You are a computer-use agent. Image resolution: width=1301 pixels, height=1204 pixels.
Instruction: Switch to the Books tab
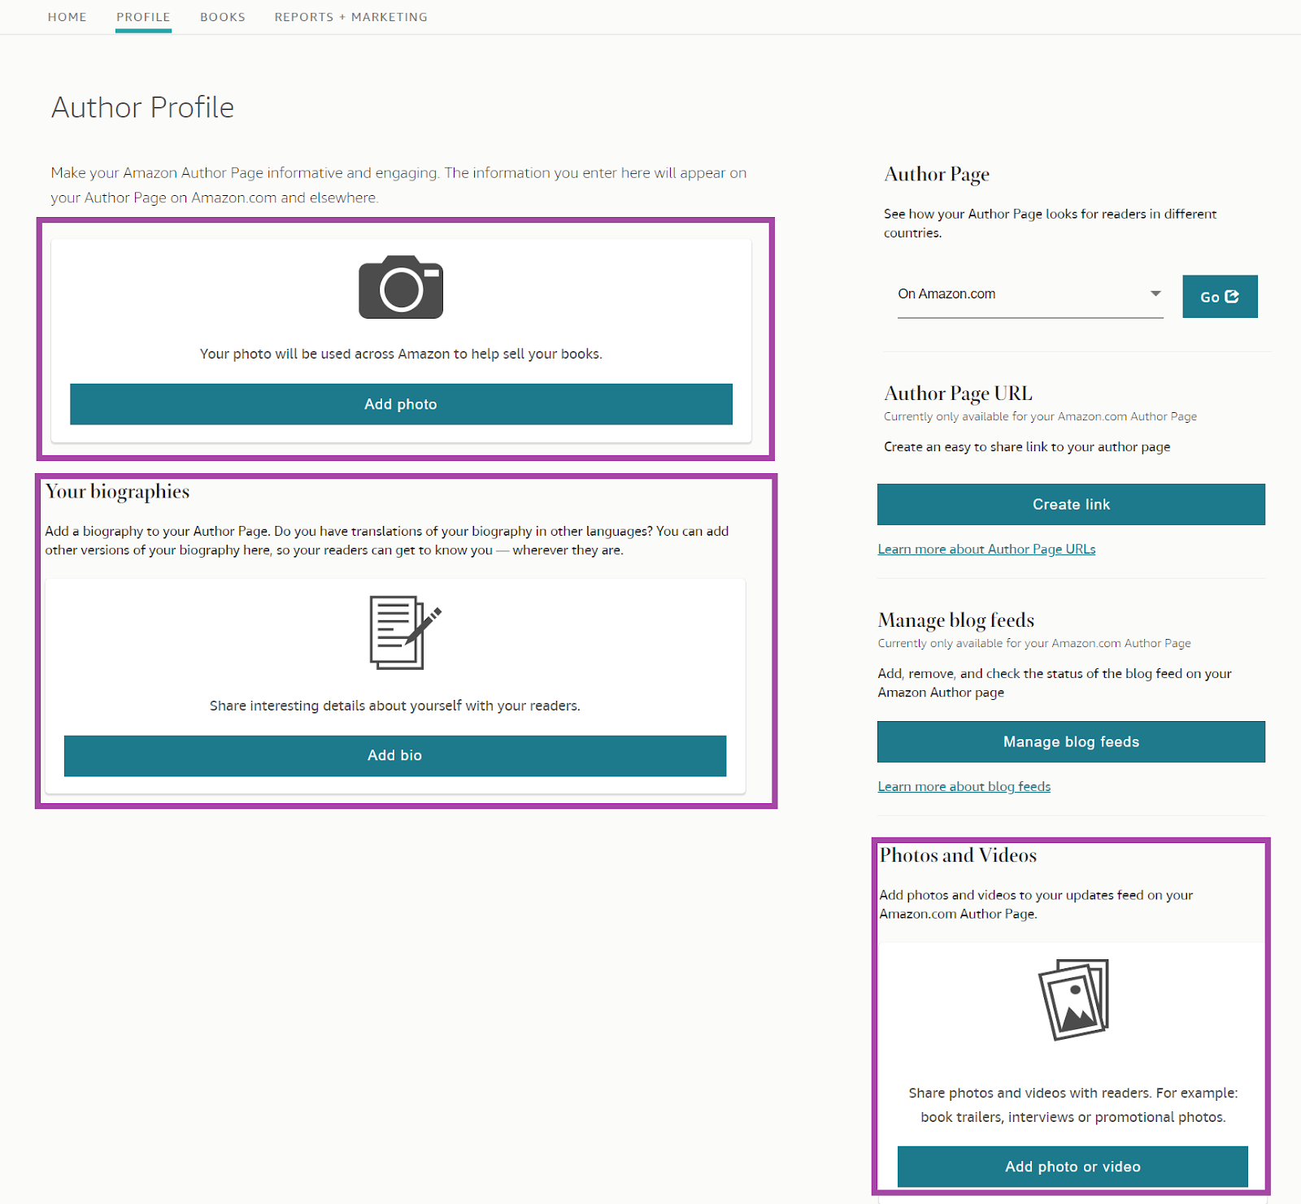[223, 17]
